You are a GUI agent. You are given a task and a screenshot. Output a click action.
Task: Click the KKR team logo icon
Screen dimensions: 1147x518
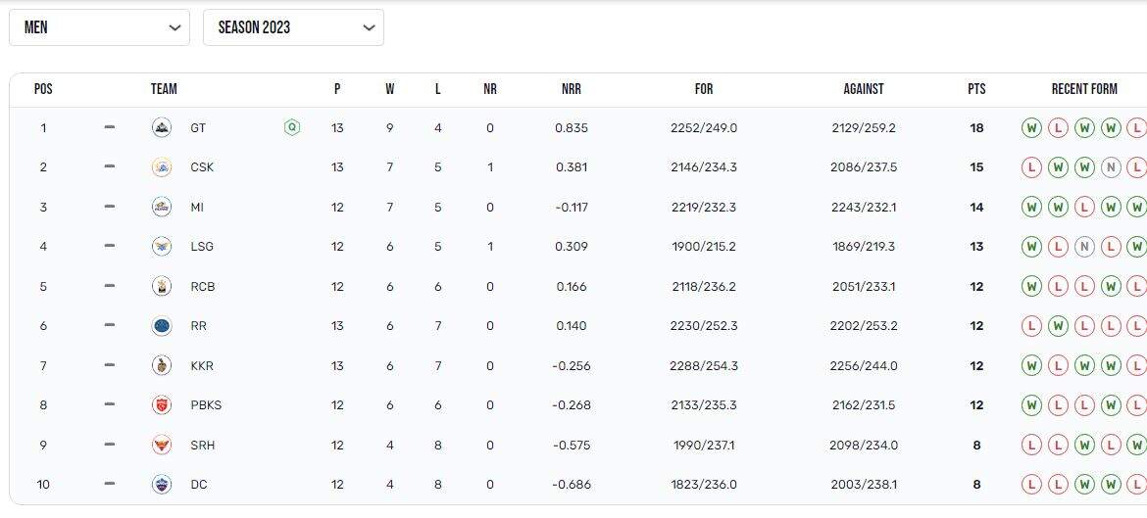[x=162, y=366]
